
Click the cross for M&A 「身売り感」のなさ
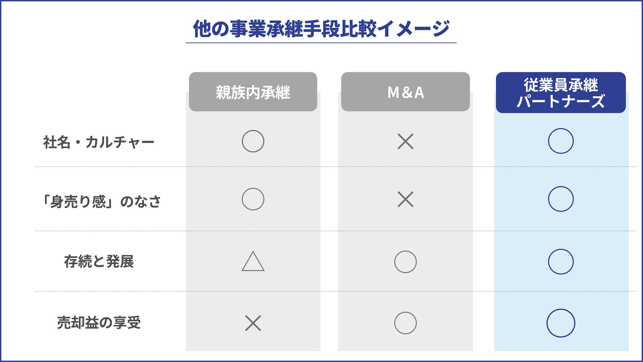(405, 199)
